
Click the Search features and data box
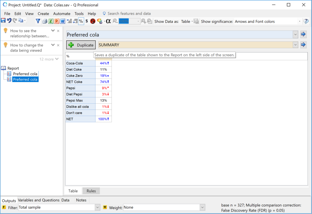pos(129,13)
